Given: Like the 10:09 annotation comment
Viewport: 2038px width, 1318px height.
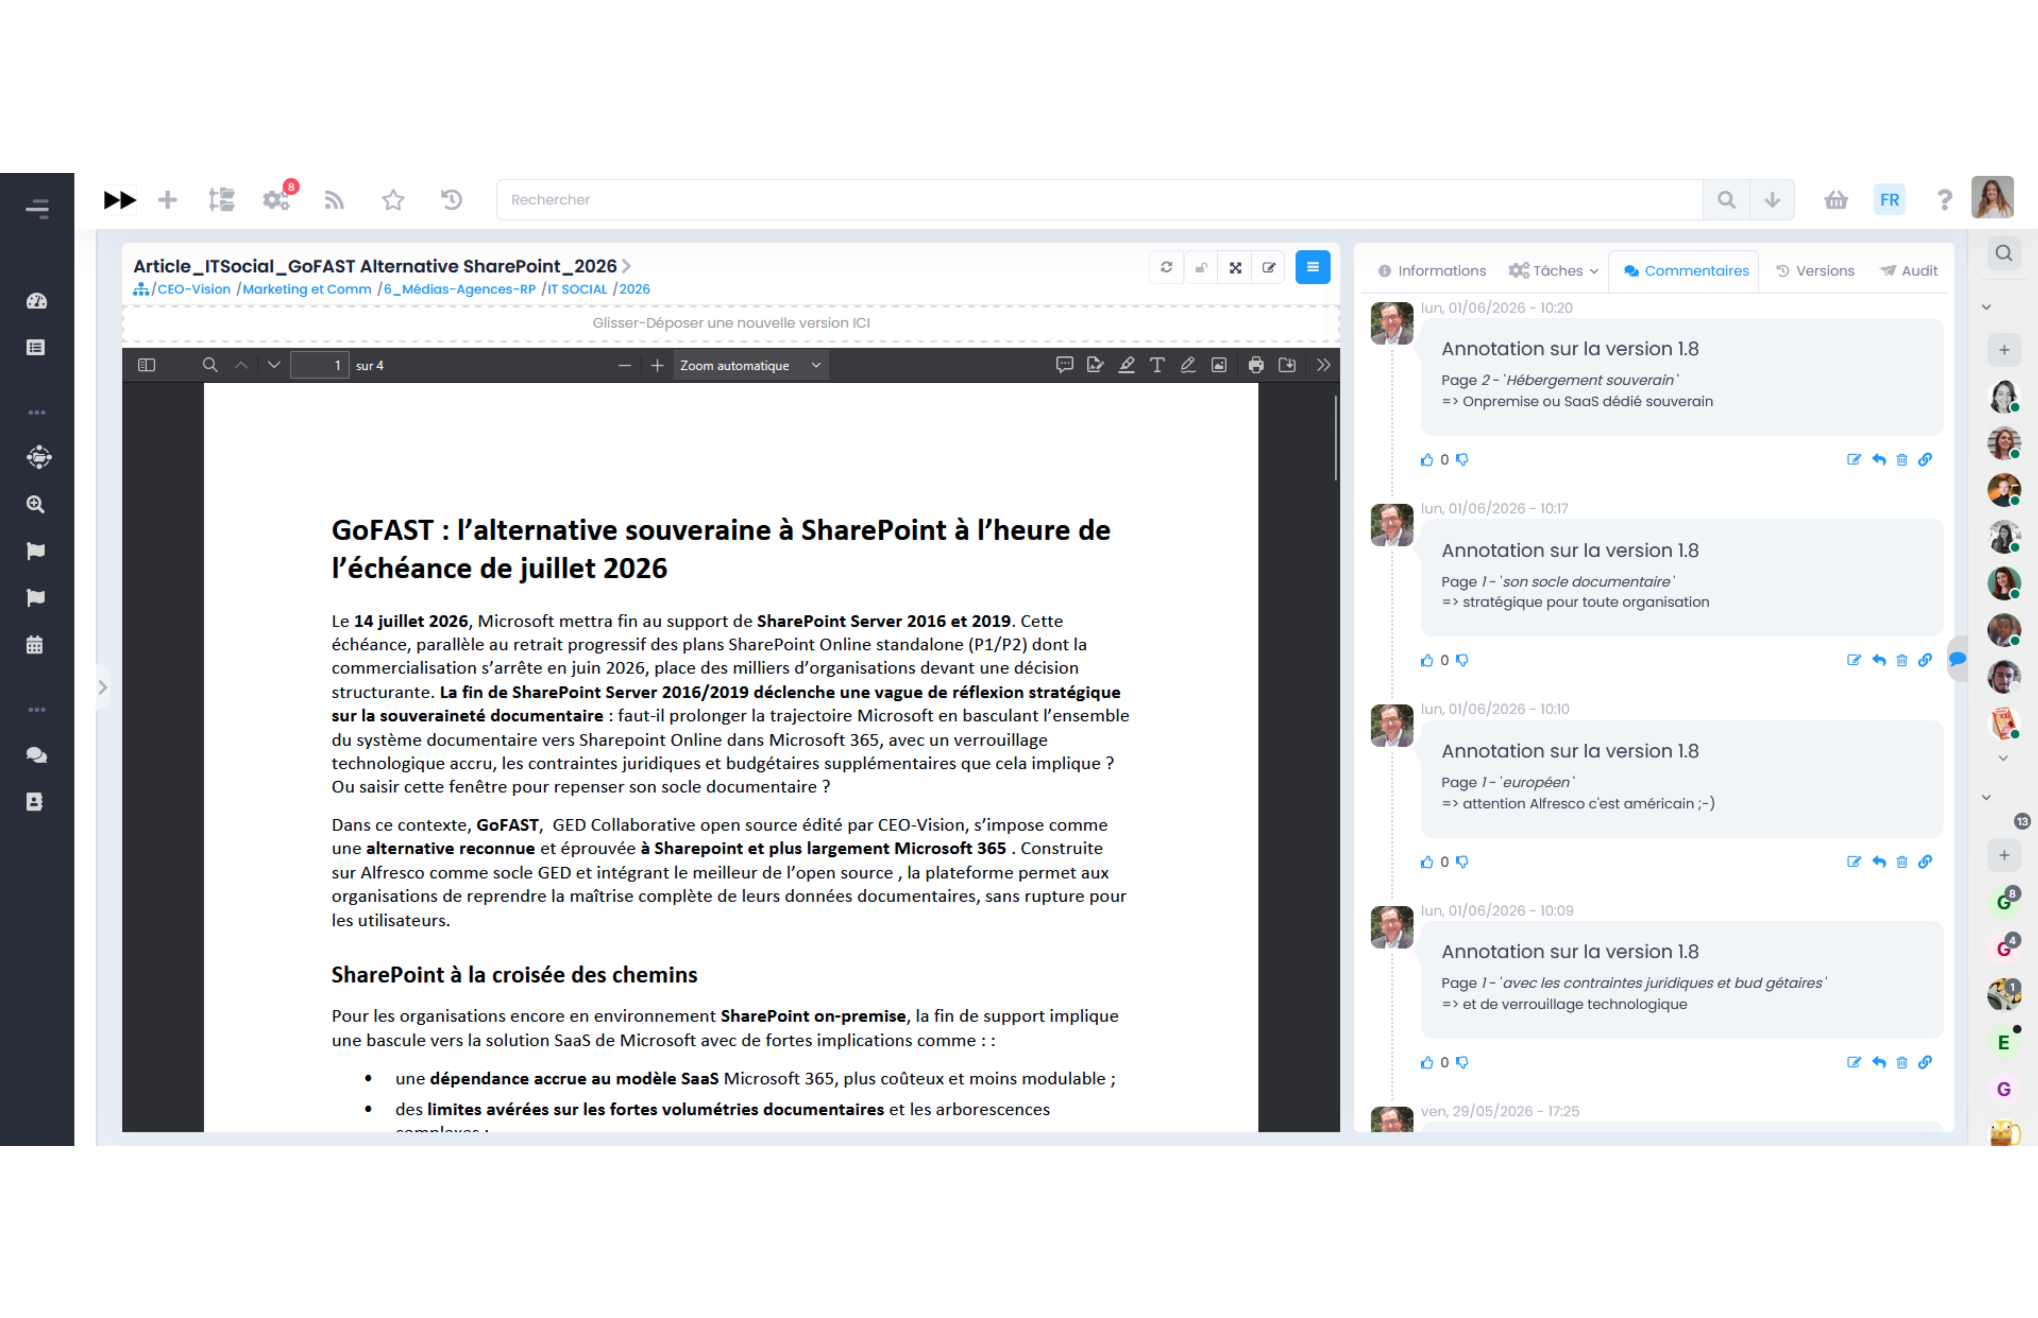Looking at the screenshot, I should point(1427,1062).
